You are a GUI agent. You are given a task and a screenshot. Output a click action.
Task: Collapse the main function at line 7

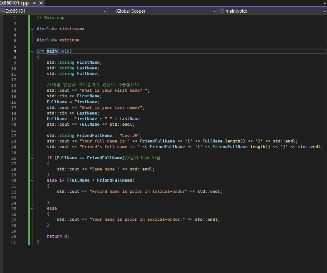(x=32, y=51)
